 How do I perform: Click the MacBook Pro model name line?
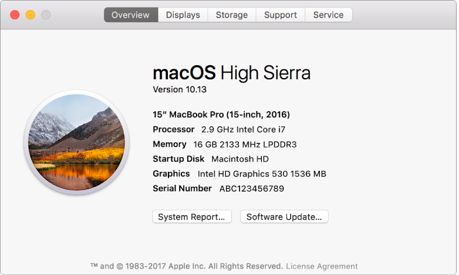221,115
